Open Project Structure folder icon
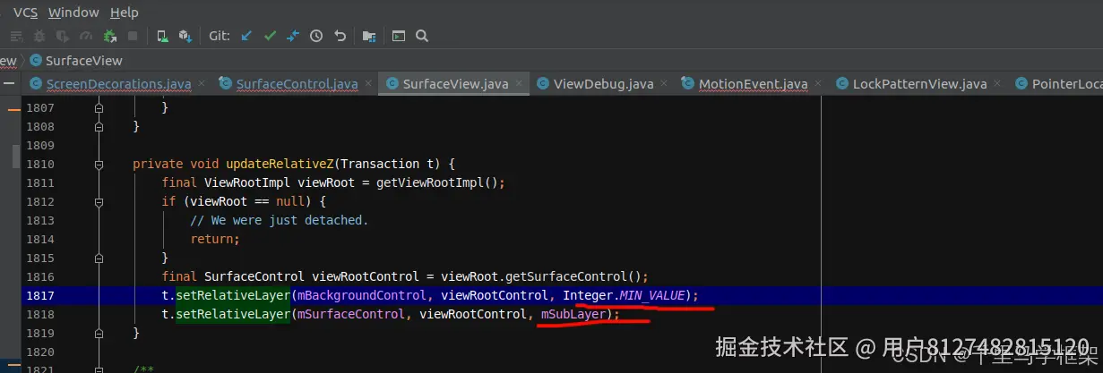Viewport: 1103px width, 373px height. [369, 37]
